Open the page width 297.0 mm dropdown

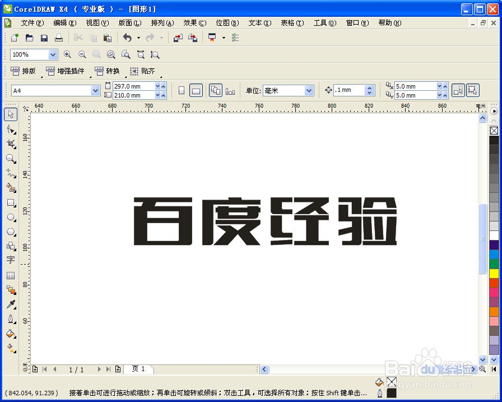(157, 86)
